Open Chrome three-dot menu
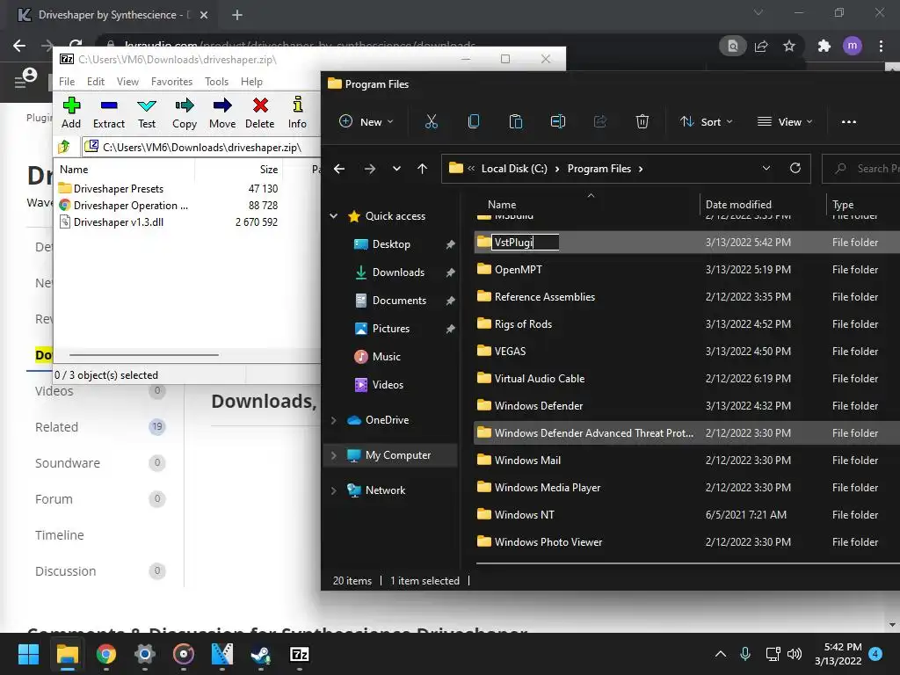Viewport: 900px width, 675px height. point(881,46)
